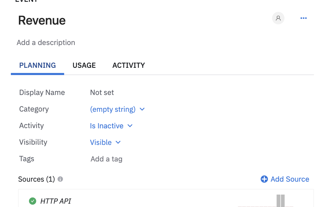The width and height of the screenshot is (315, 207).
Task: Select the PLANNING tab
Action: pyautogui.click(x=37, y=65)
